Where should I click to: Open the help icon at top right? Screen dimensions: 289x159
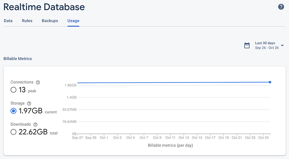pos(281,7)
